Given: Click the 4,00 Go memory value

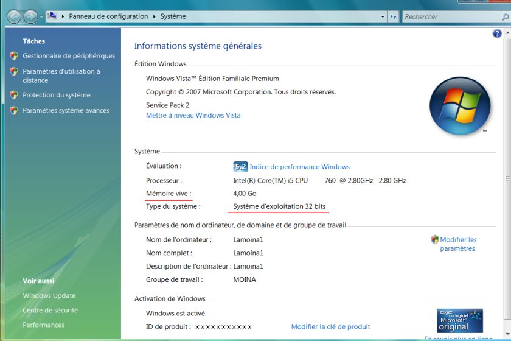Looking at the screenshot, I should 245,194.
